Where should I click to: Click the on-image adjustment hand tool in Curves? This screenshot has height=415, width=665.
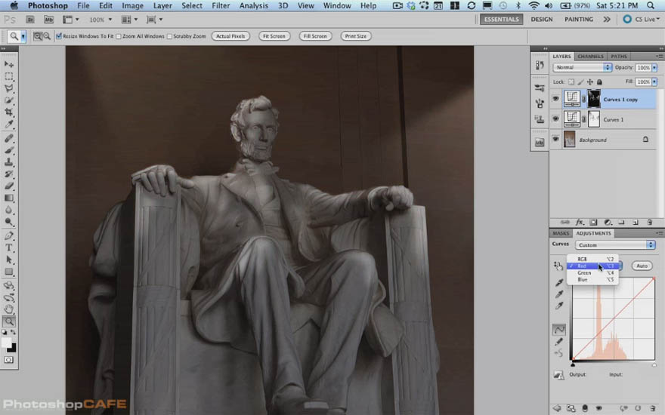point(558,266)
